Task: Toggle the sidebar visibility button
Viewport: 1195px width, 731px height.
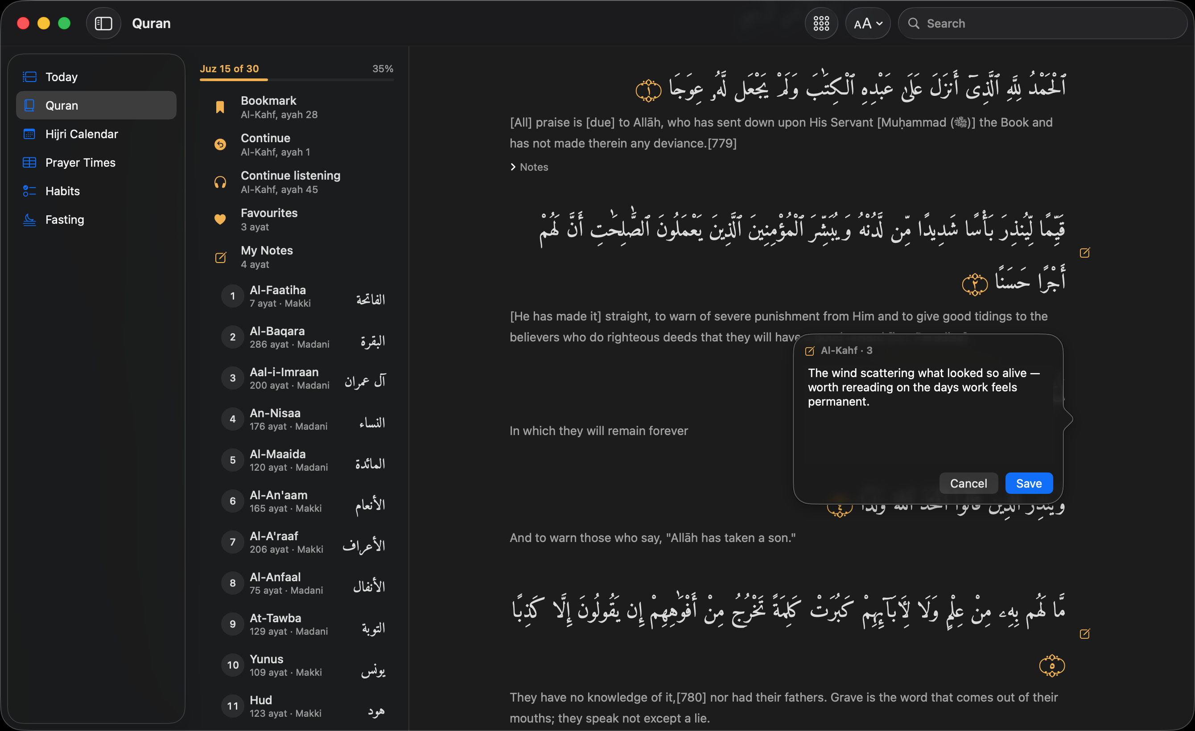Action: coord(103,23)
